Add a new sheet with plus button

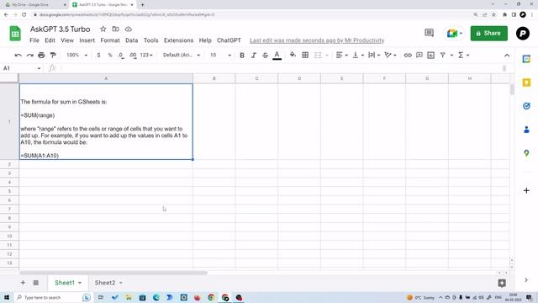[23, 283]
